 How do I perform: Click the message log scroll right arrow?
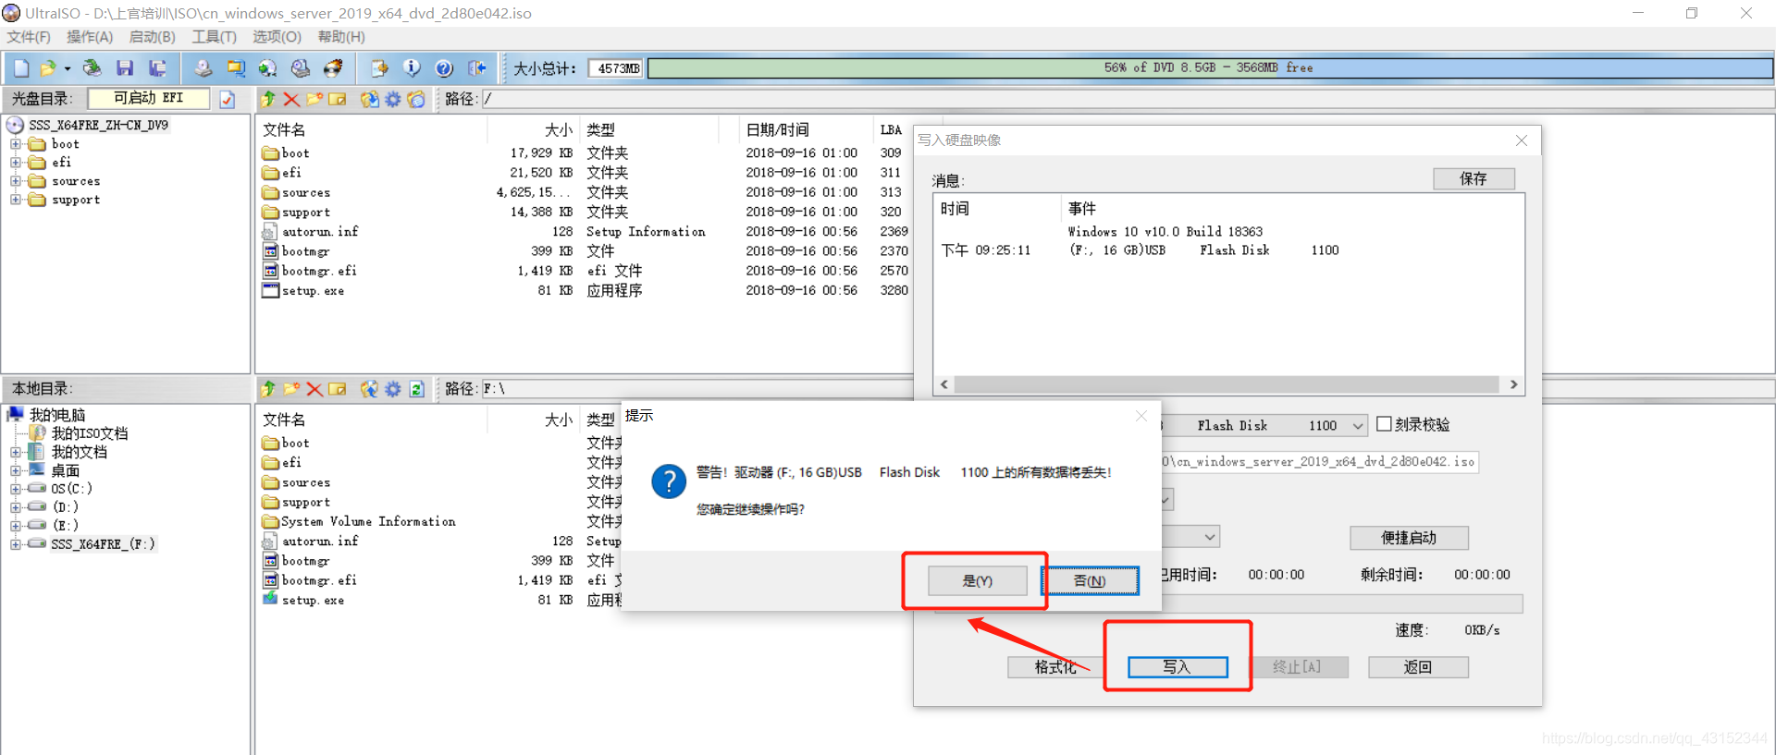point(1513,384)
